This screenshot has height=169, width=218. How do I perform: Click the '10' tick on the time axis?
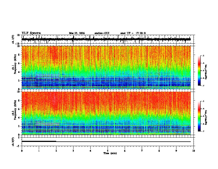point(194,151)
